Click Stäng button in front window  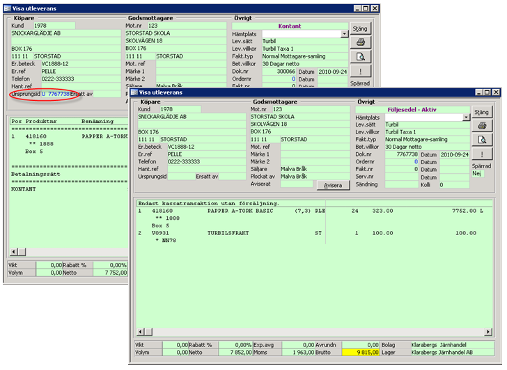click(482, 112)
